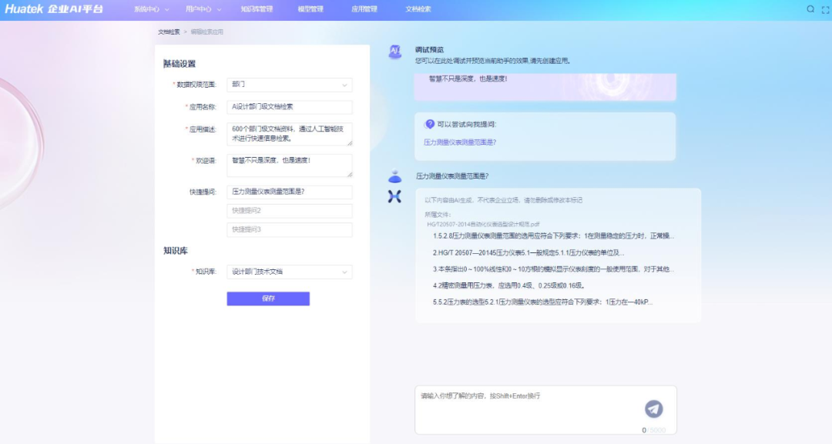Open the 用户中心 dropdown menu
Viewport: 832px width, 444px height.
[x=203, y=9]
